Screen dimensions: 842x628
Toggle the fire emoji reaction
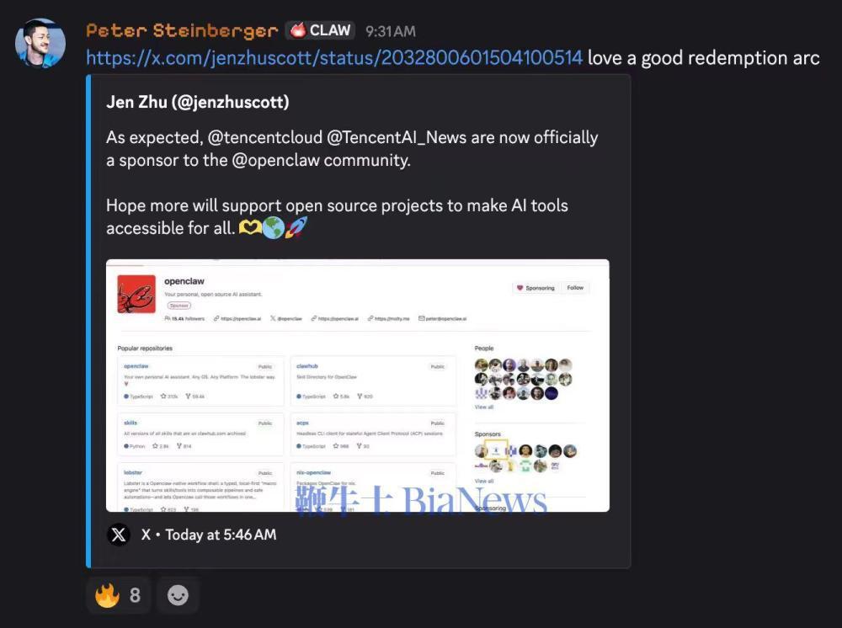tap(118, 595)
